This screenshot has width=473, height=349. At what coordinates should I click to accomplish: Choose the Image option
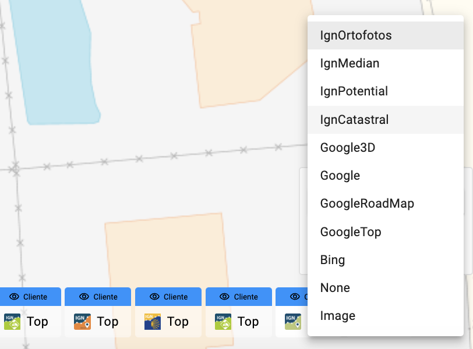click(386, 316)
